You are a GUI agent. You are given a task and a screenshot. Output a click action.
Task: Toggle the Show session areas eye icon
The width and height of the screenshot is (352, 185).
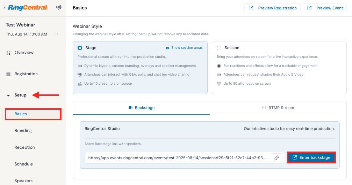tap(167, 48)
